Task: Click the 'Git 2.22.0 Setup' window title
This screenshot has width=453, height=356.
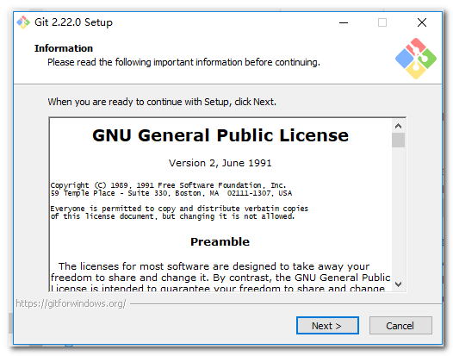Action: [73, 22]
